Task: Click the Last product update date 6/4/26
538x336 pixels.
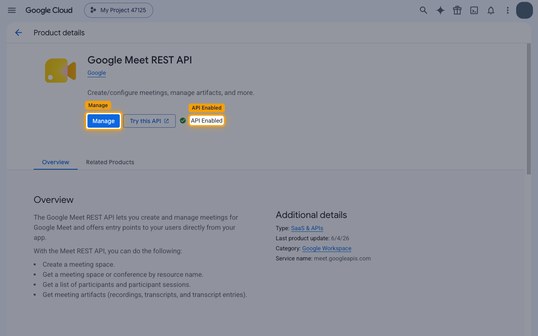Action: 340,238
